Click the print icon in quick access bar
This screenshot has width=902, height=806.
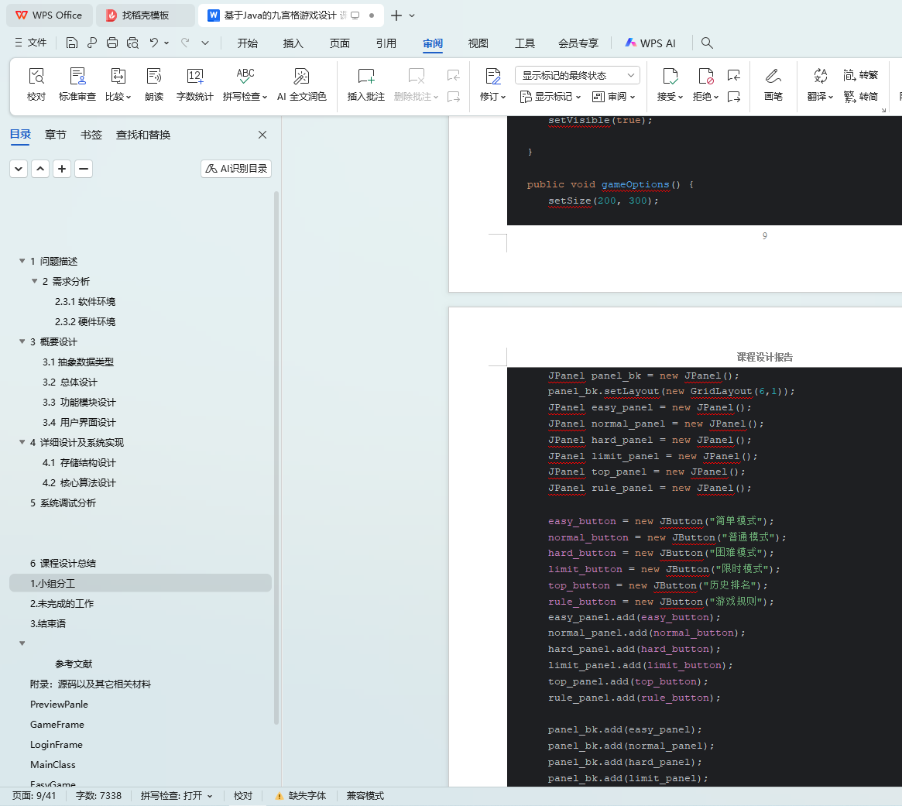coord(112,43)
